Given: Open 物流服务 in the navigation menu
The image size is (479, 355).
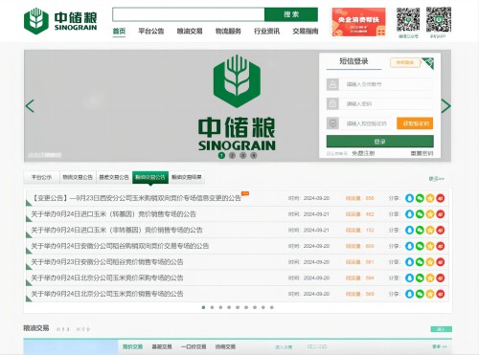Looking at the screenshot, I should coord(228,32).
